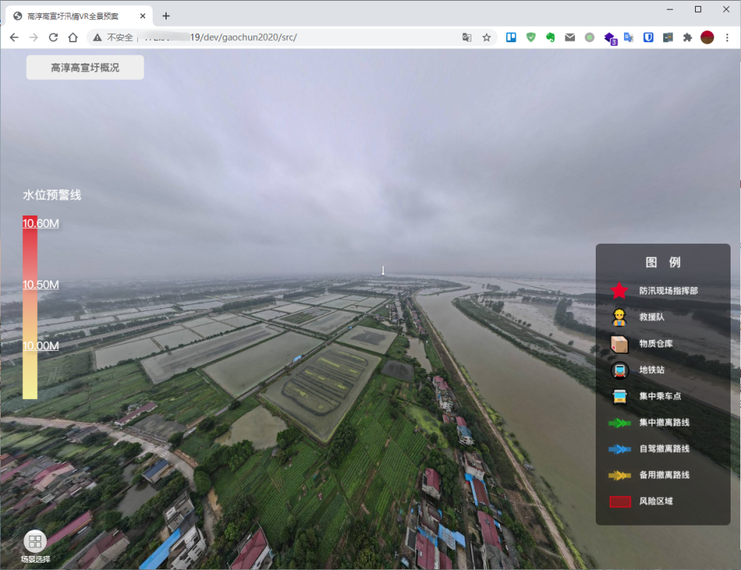Click the 地铁站 metro legend icon
Image resolution: width=741 pixels, height=570 pixels.
(619, 370)
